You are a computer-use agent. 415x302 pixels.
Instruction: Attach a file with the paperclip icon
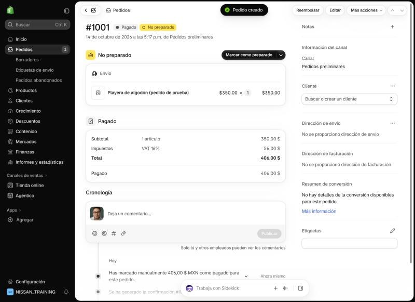[x=123, y=233]
